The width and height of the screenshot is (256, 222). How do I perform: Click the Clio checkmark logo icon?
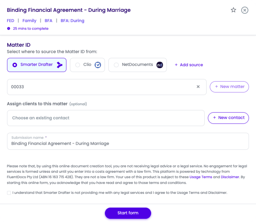[x=98, y=65]
